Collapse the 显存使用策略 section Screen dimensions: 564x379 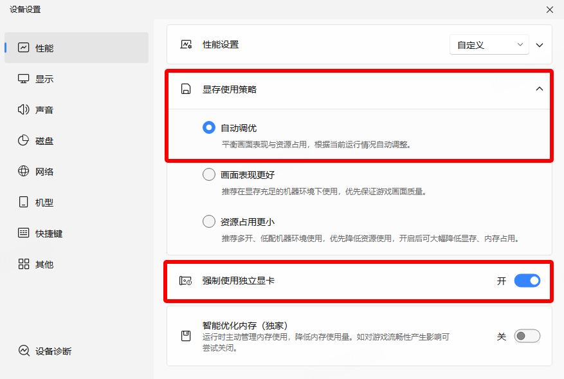tap(540, 88)
